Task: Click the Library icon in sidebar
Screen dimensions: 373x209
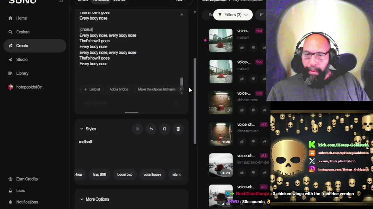Action: tap(10, 73)
